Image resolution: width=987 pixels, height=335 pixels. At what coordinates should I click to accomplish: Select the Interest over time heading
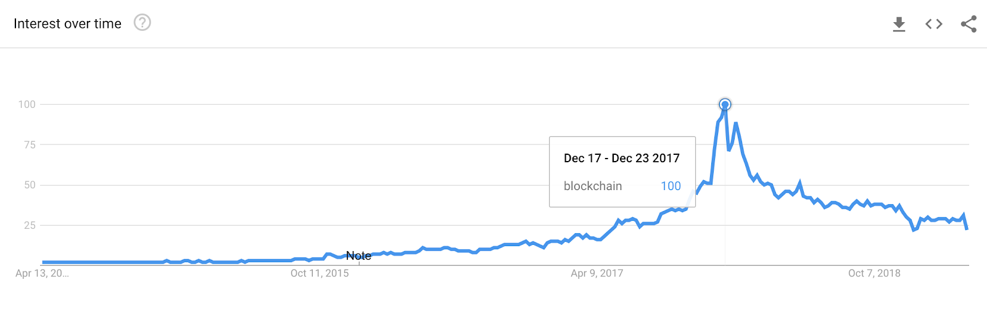click(x=68, y=23)
